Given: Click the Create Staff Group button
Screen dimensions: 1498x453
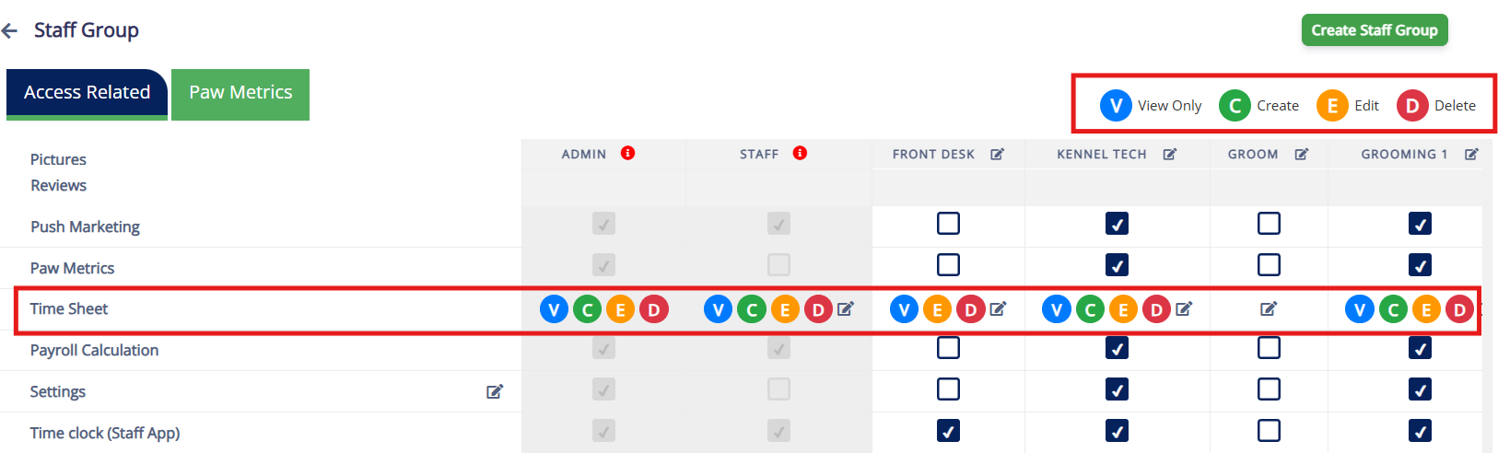Looking at the screenshot, I should [x=1374, y=30].
